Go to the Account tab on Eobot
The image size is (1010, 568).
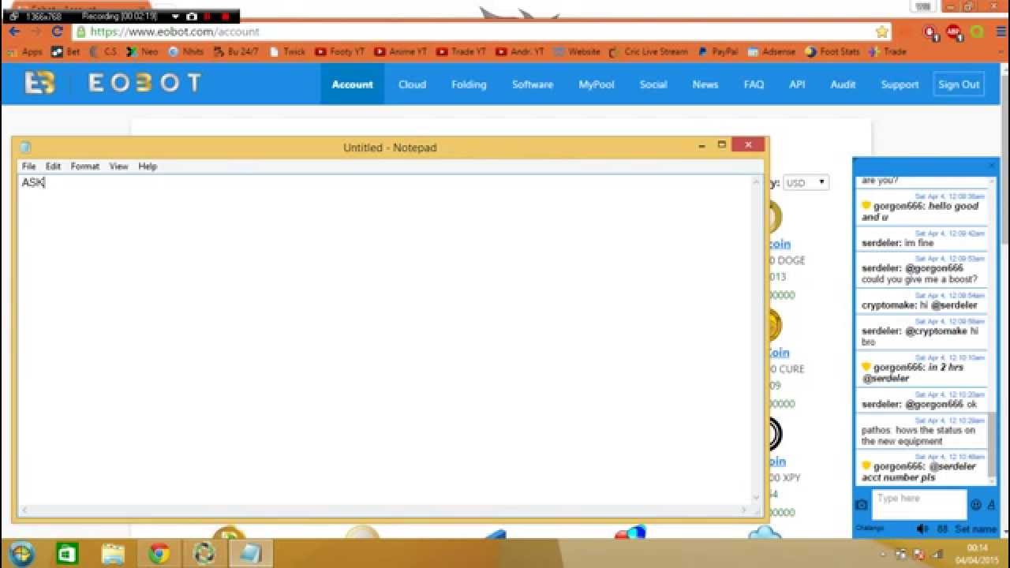coord(352,84)
